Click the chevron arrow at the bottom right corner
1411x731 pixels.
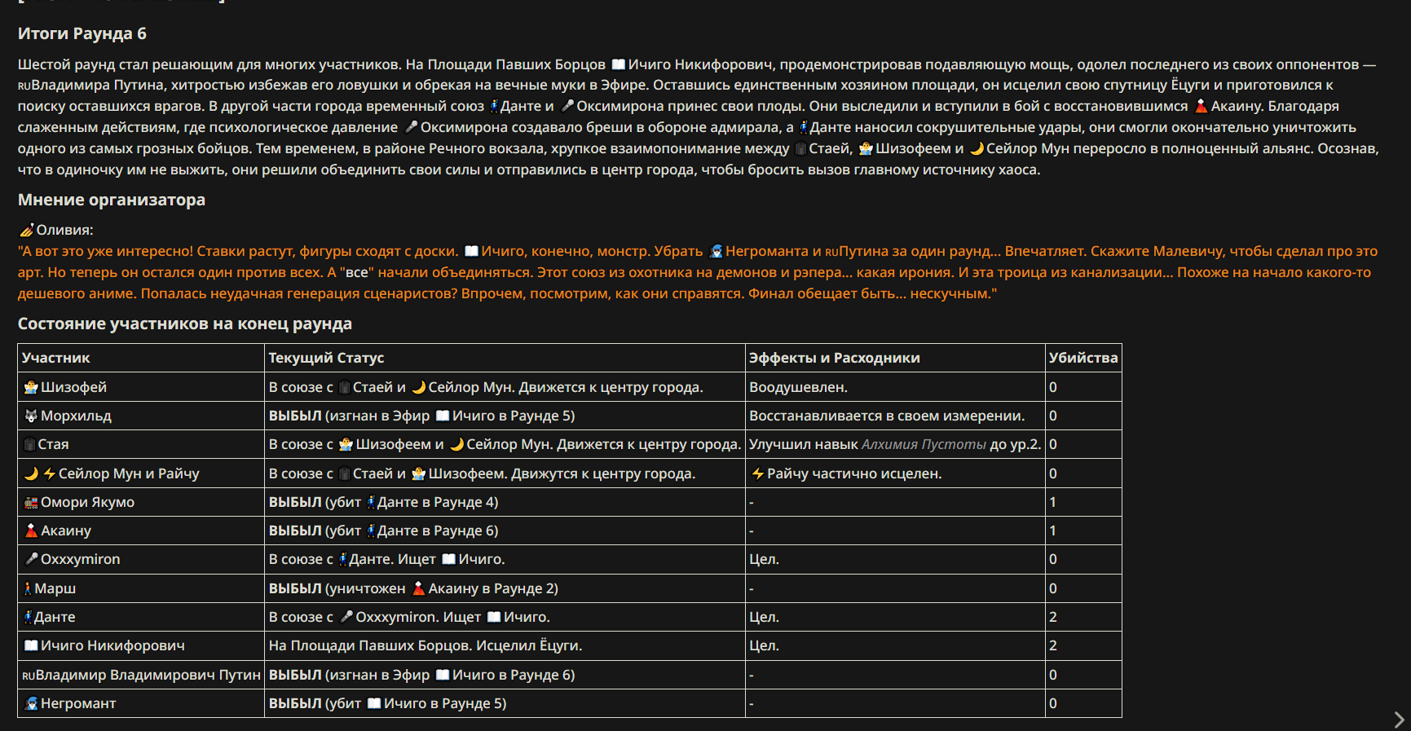pos(1399,720)
